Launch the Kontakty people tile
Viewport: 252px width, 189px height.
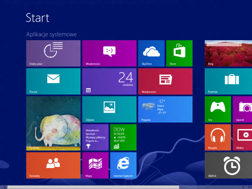pos(53,165)
